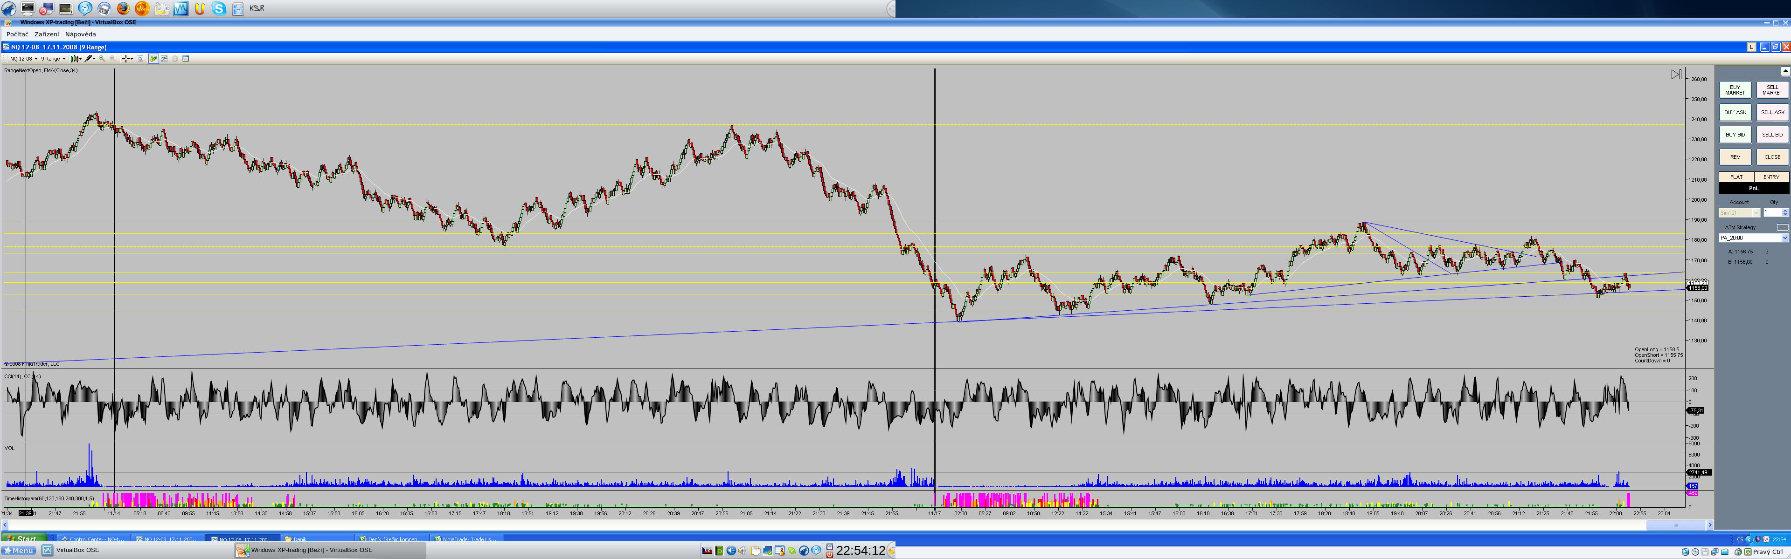The image size is (1791, 559).
Task: Click the drawing tools pencil icon
Action: point(88,59)
